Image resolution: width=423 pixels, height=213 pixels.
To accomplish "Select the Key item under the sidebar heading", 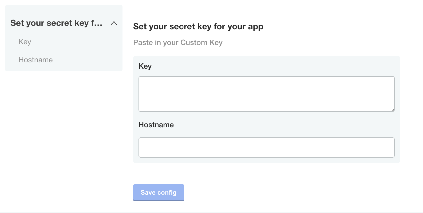I will pos(25,42).
